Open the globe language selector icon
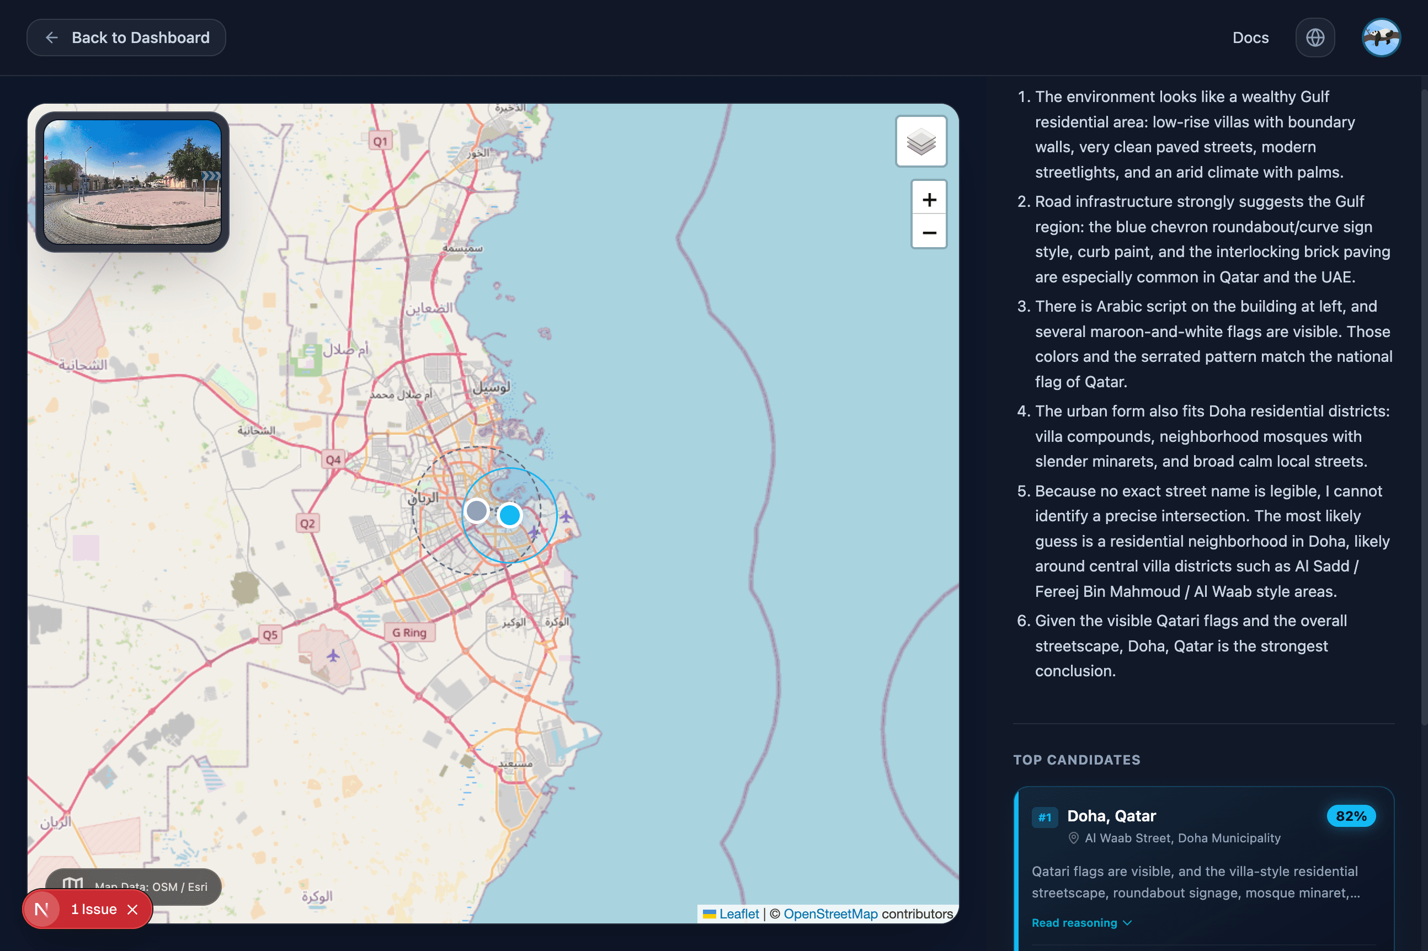The image size is (1428, 951). click(x=1314, y=38)
